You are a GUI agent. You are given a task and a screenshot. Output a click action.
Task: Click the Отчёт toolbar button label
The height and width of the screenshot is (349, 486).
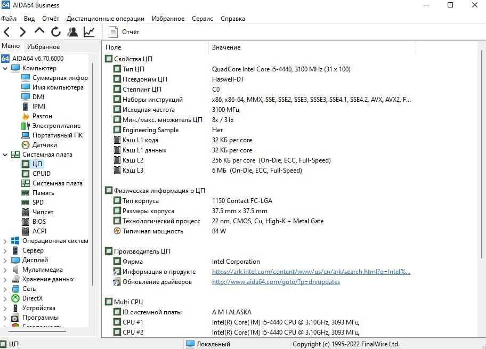click(x=131, y=32)
